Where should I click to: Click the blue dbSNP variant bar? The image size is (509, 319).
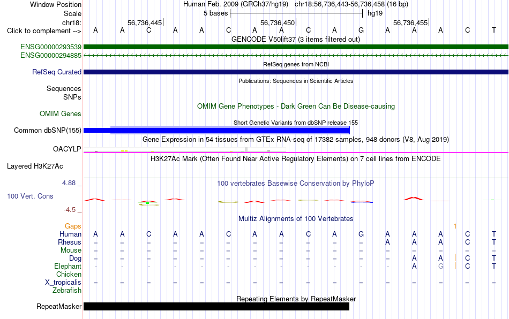tap(216, 130)
